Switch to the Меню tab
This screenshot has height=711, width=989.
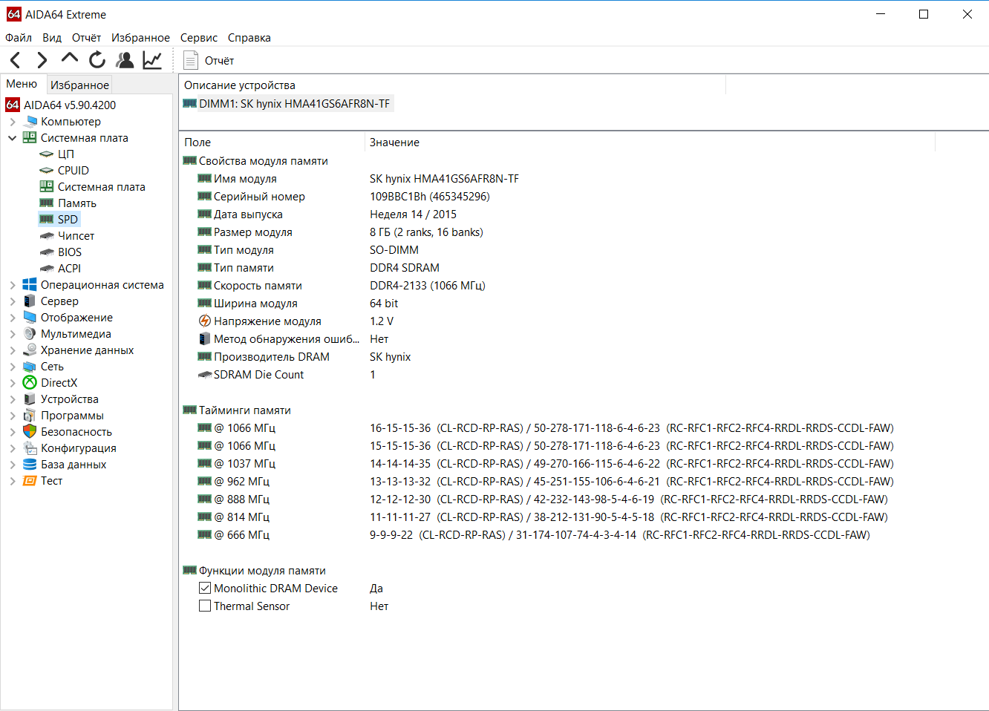(22, 84)
